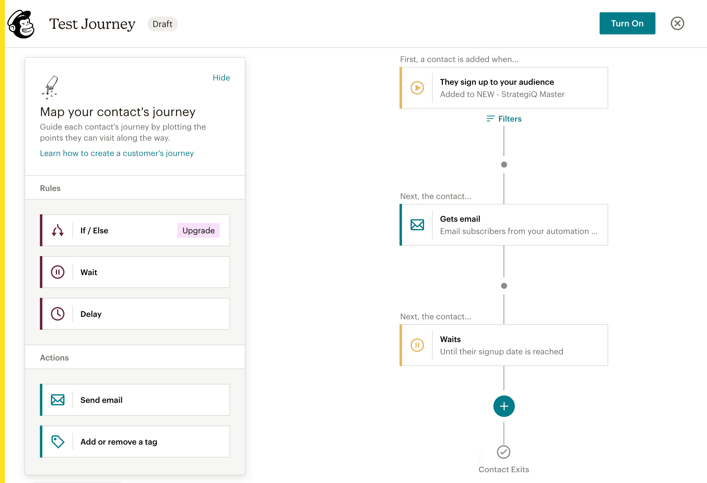
Task: Toggle the Draft status indicator
Action: coord(163,23)
